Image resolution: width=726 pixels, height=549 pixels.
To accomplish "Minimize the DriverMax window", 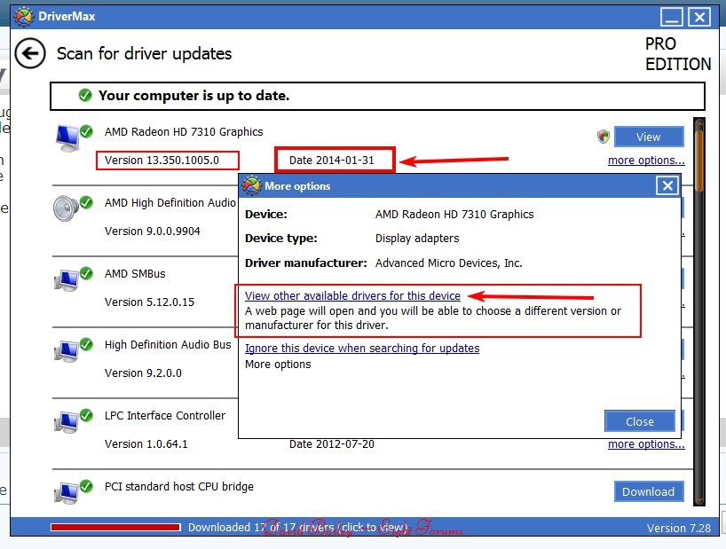I will click(x=673, y=16).
